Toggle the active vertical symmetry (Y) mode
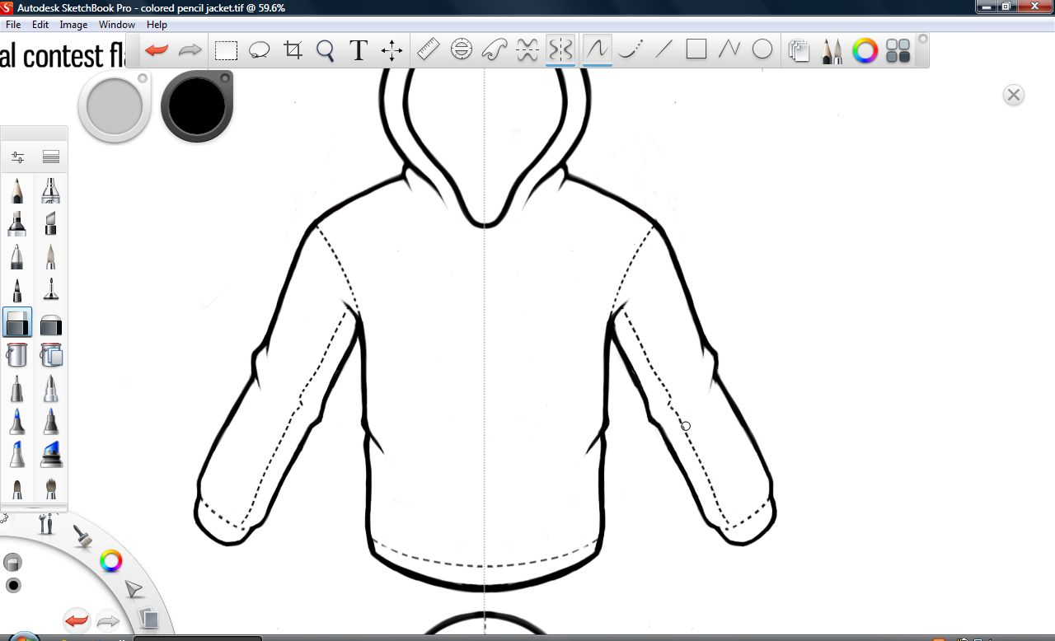 [x=560, y=49]
